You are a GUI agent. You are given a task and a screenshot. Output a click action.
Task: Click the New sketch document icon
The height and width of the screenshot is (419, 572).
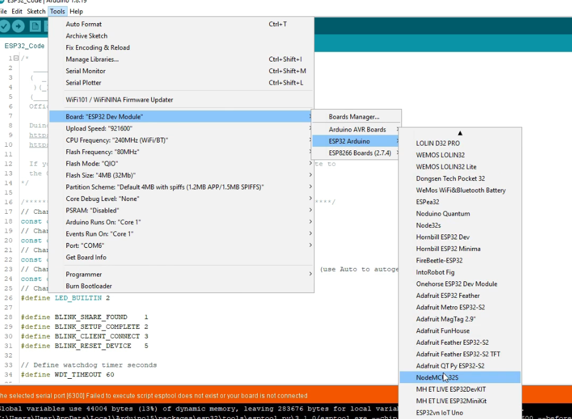tap(35, 26)
